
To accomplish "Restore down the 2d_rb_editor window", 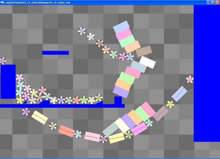I will 213,2.
